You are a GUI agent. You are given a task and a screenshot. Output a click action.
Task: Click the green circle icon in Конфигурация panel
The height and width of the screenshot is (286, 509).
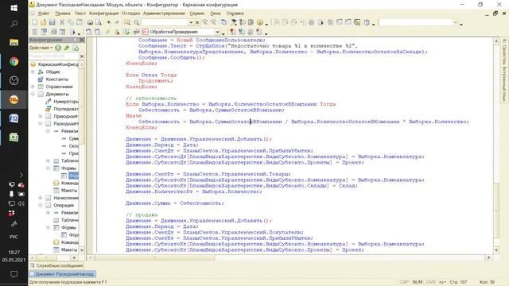(x=58, y=48)
